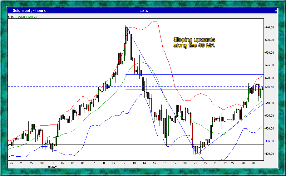The width and height of the screenshot is (286, 176).
Task: Click the blue 495.00 price level label
Action: tap(270, 141)
